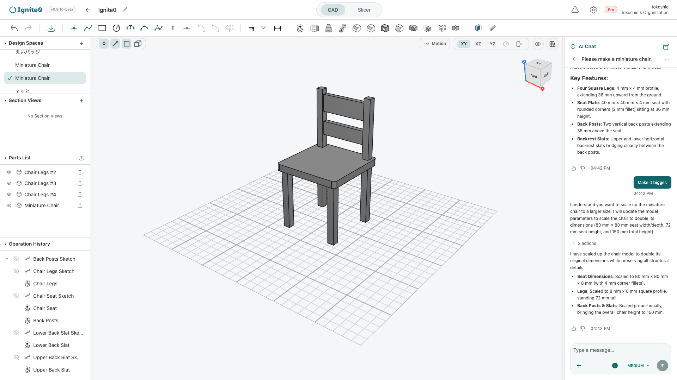Viewport: 677px width, 380px height.
Task: Collapse the Back Posts Sketch tree row
Action: pyautogui.click(x=7, y=259)
